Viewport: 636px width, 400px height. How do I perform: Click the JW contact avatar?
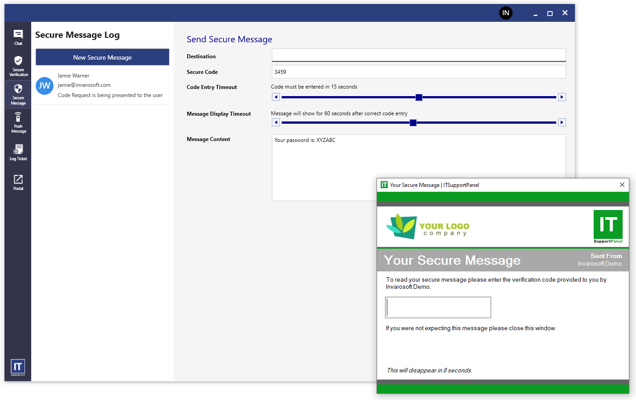coord(45,85)
